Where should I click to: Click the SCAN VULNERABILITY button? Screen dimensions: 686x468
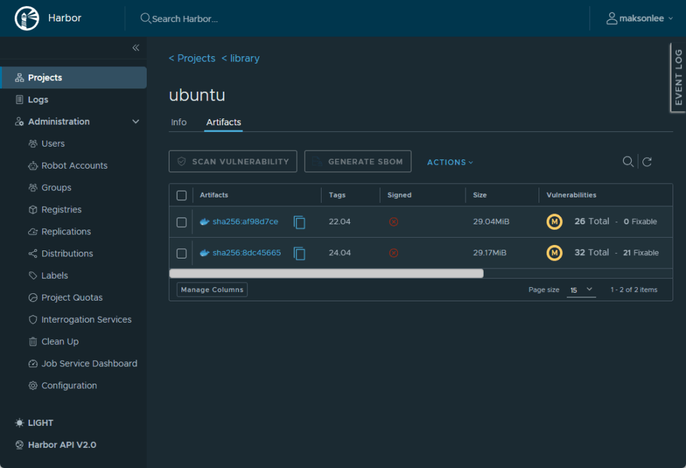233,161
